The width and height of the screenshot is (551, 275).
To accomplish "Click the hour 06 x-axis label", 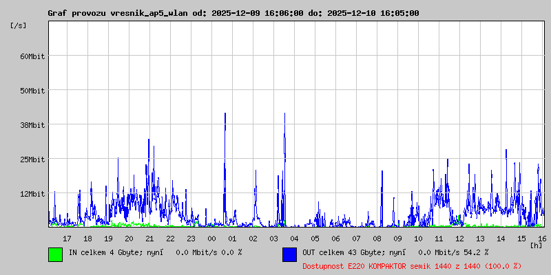I will [x=335, y=239].
